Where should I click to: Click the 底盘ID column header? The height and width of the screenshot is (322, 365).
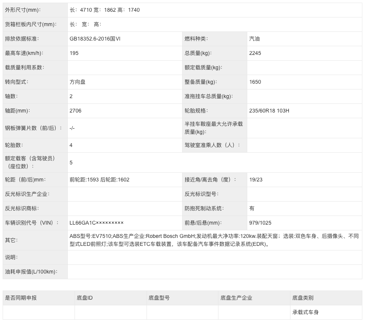(x=84, y=298)
